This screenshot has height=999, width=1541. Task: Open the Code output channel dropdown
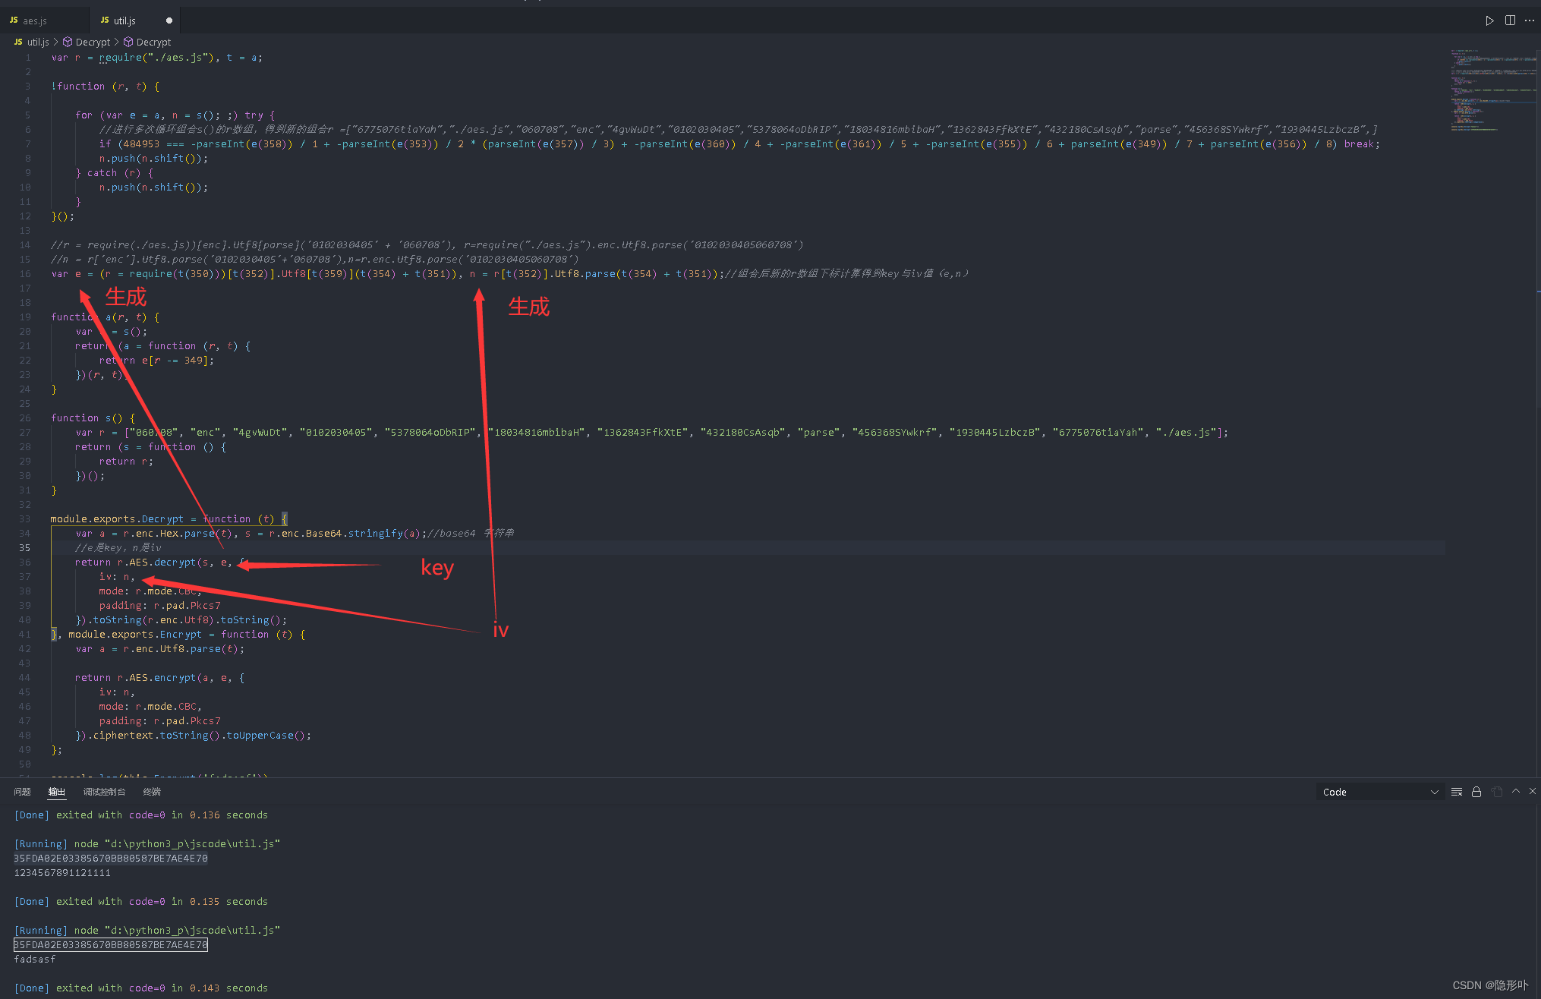click(x=1379, y=792)
